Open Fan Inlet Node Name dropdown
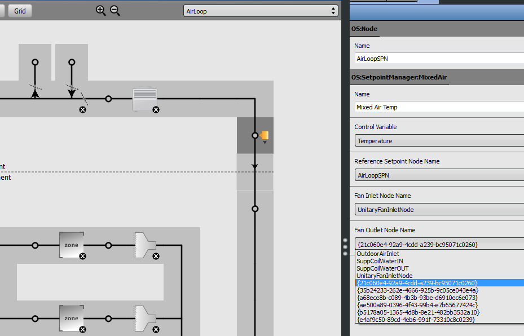This screenshot has height=336, width=524. pyautogui.click(x=439, y=209)
